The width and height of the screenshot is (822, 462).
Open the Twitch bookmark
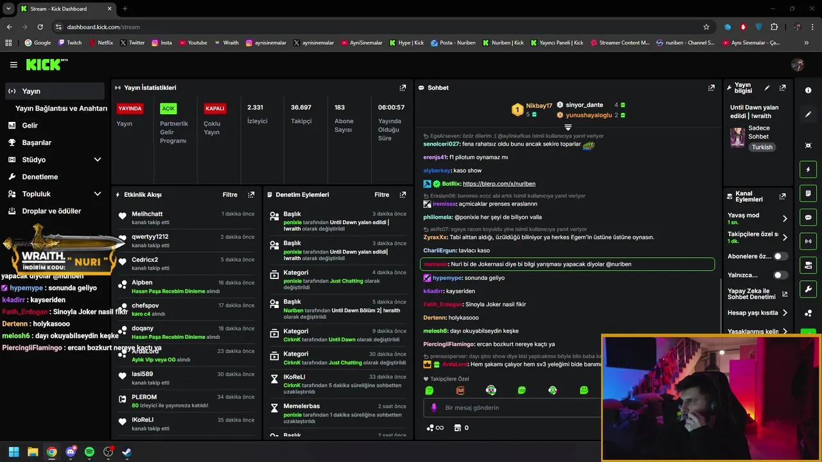70,43
